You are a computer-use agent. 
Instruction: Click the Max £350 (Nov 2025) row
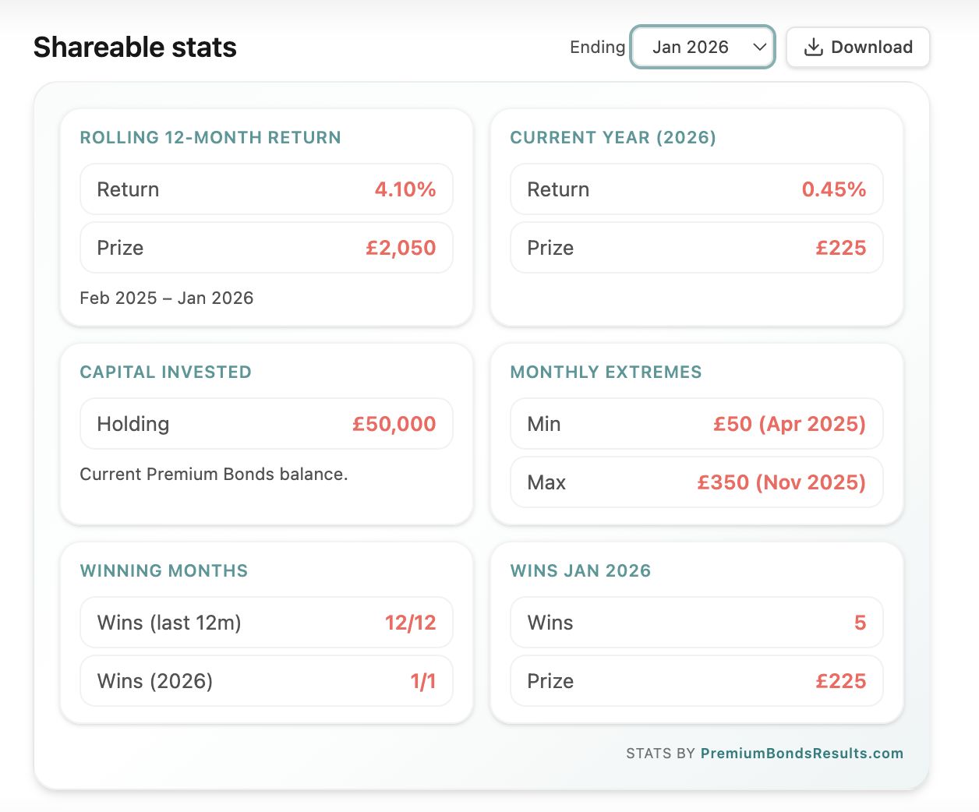click(x=696, y=482)
